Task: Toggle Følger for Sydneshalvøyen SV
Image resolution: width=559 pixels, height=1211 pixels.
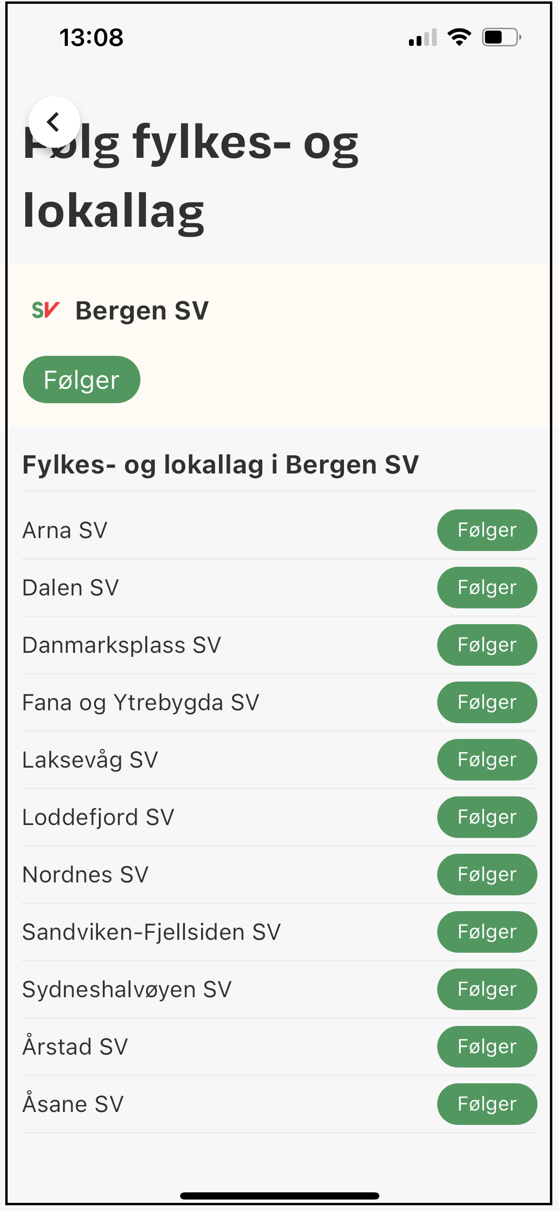Action: click(487, 989)
